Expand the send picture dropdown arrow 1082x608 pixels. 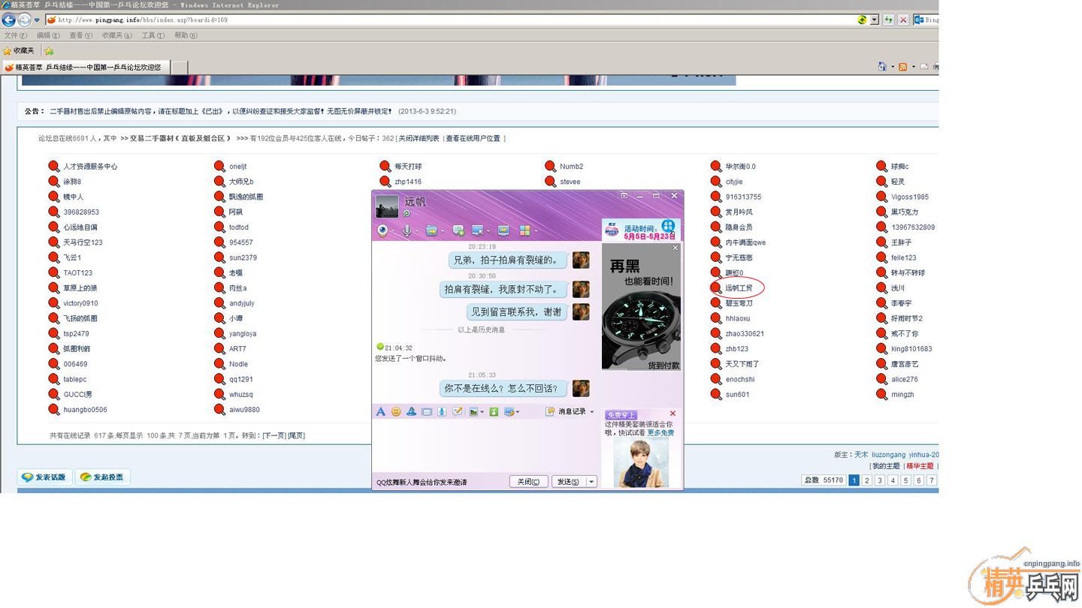[x=481, y=413]
